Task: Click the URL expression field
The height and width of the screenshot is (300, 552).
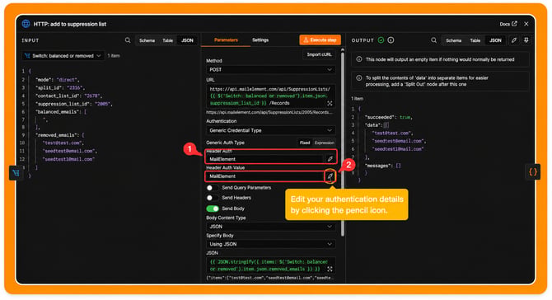Action: pos(270,96)
